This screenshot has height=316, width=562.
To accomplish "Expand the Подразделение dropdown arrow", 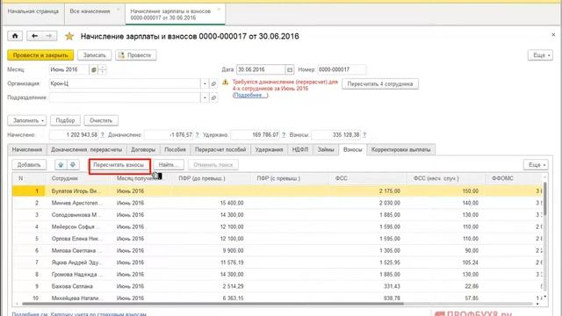I will pyautogui.click(x=205, y=97).
